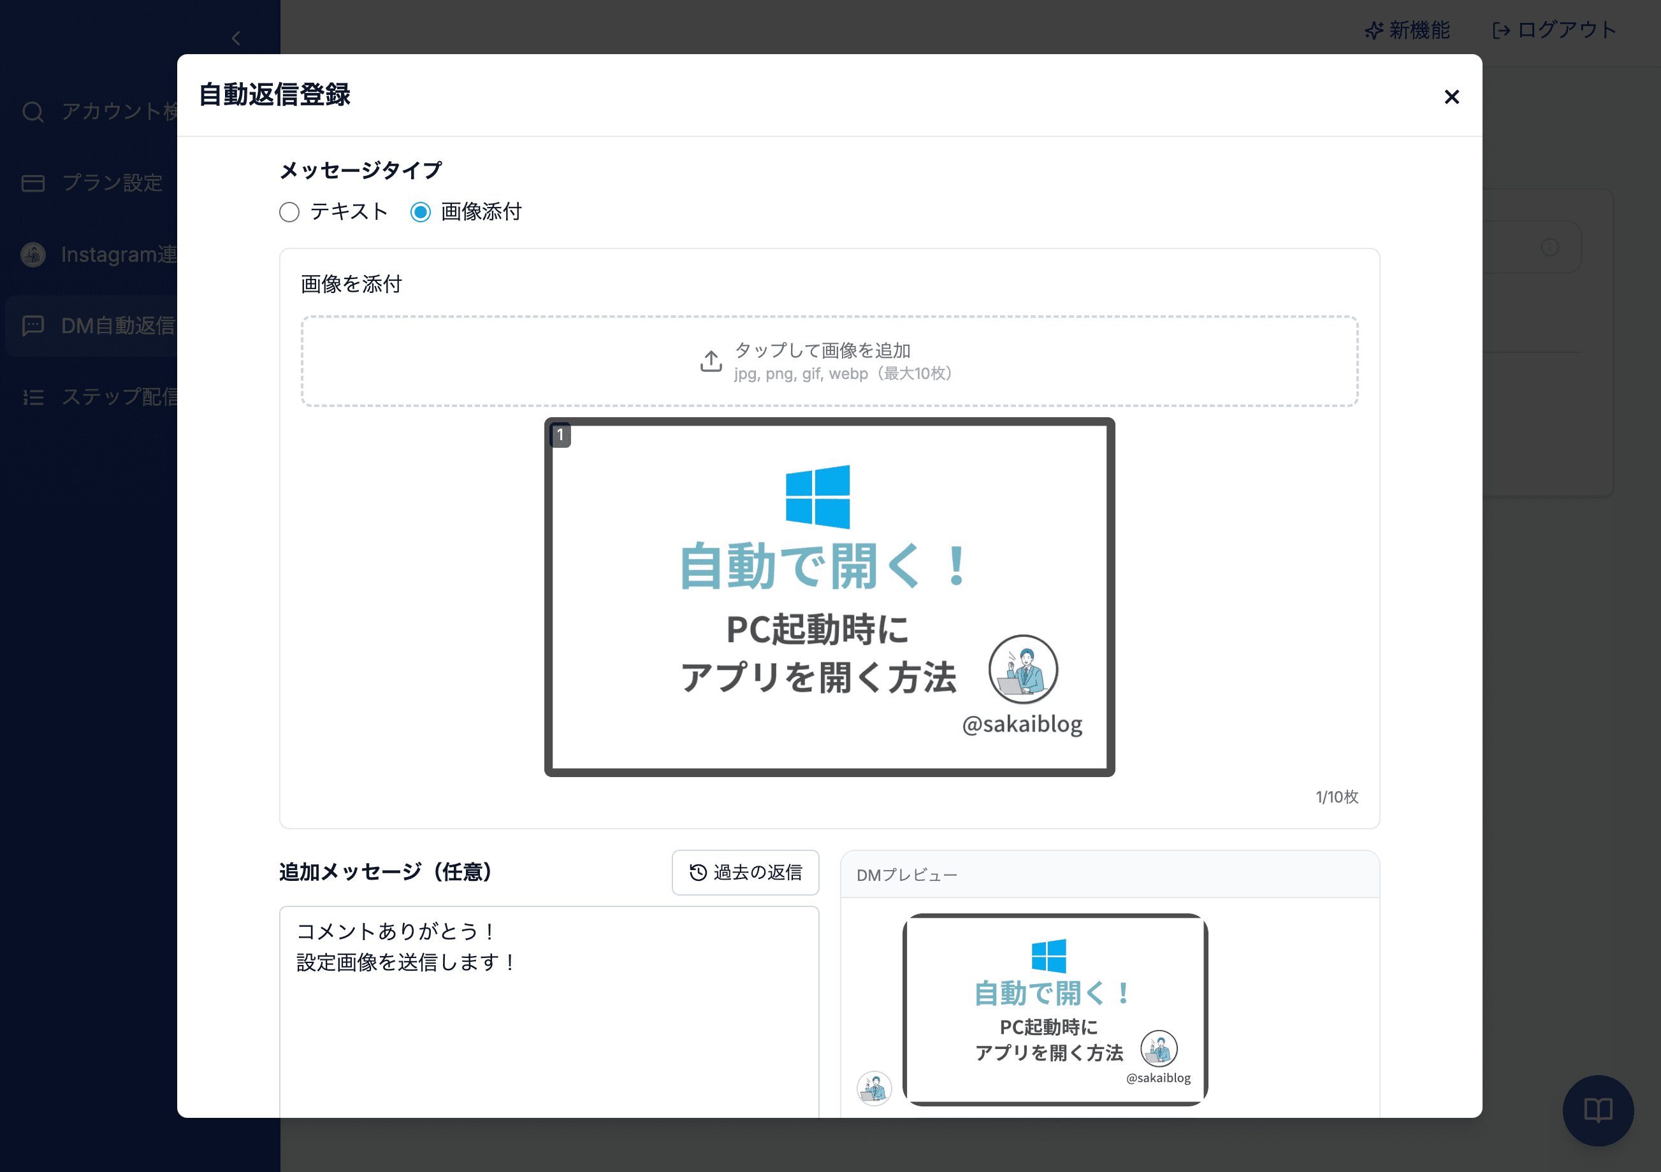
Task: Focus the 追加メッセージ text area
Action: [549, 1011]
